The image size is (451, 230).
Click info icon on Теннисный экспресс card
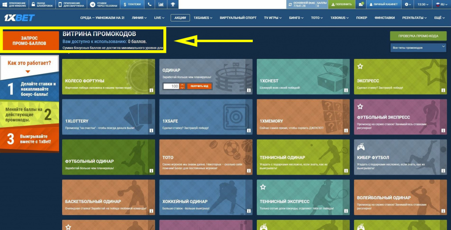click(346, 211)
